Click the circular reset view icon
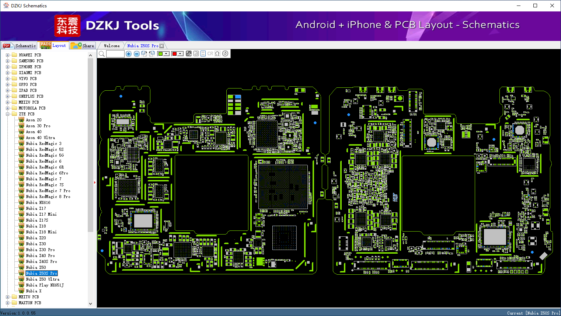Viewport: 561px width, 316px height. pyautogui.click(x=225, y=53)
